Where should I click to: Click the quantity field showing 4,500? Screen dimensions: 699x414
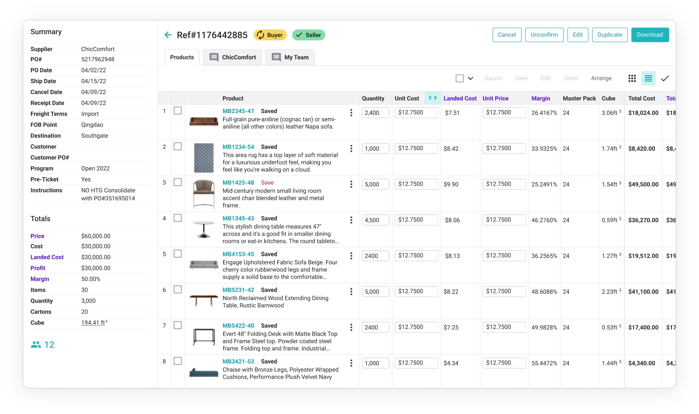[375, 220]
